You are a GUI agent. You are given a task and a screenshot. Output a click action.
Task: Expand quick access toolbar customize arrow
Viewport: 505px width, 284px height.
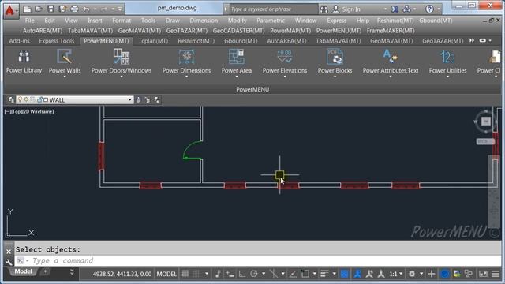[119, 9]
